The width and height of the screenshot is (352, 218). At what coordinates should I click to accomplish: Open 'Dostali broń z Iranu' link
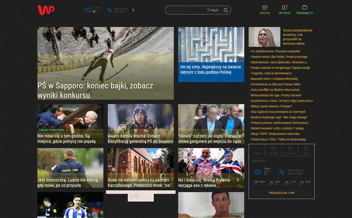[x=282, y=101]
